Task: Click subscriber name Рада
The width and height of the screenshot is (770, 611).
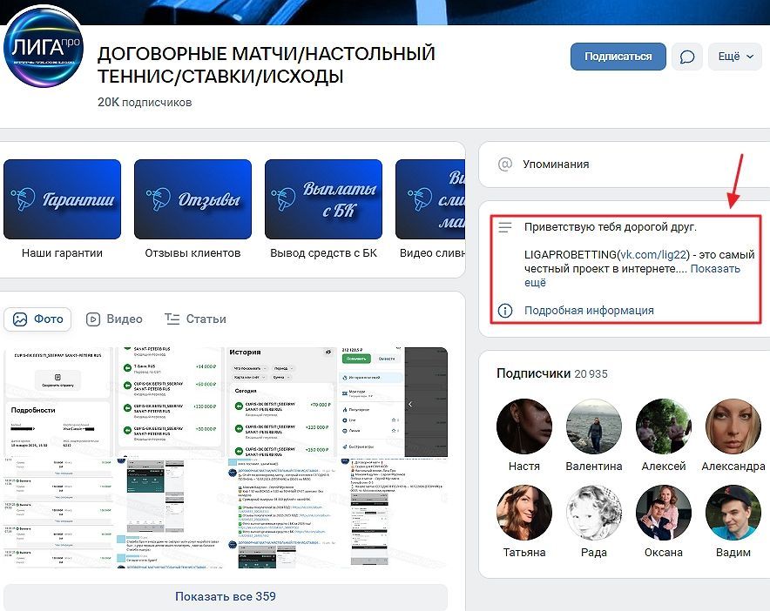Action: point(594,553)
